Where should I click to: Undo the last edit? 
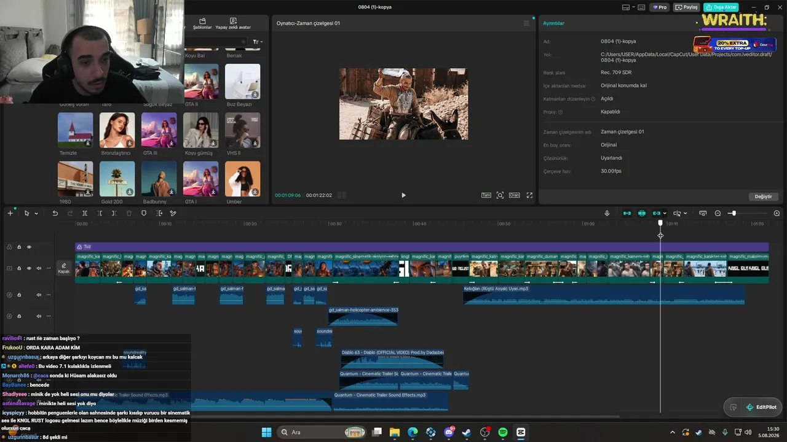[55, 213]
